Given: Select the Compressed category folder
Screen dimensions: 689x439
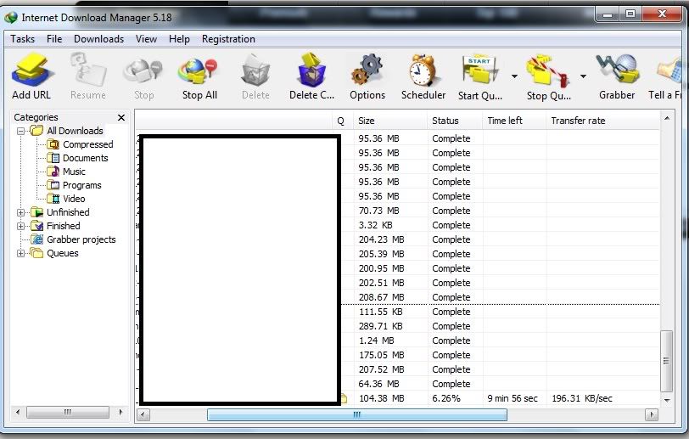Looking at the screenshot, I should click(x=80, y=144).
